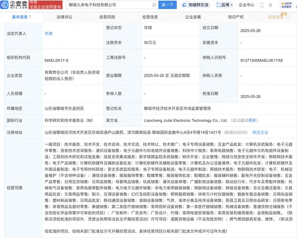297x238 pixels.
Task: Switch to the 知识产权 tab
Action: click(236, 17)
